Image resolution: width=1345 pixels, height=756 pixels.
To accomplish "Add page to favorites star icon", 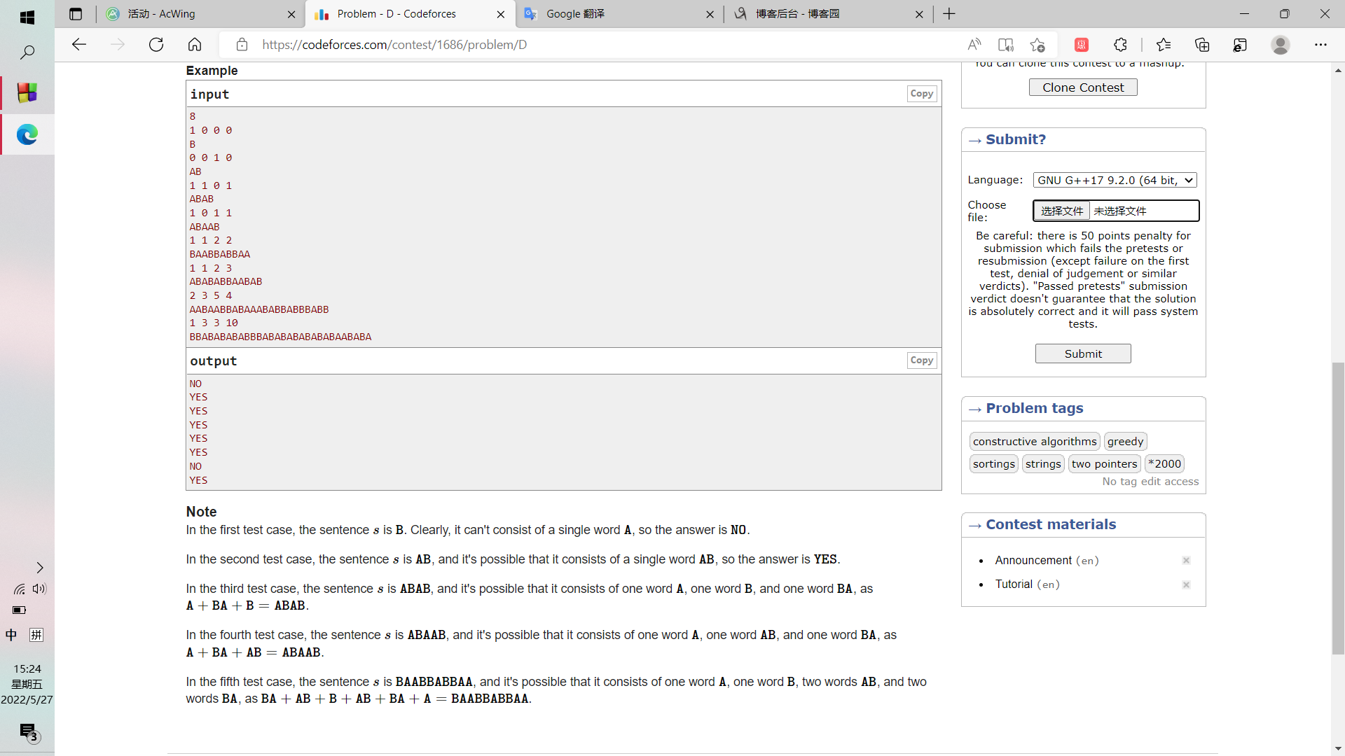I will click(x=1037, y=45).
